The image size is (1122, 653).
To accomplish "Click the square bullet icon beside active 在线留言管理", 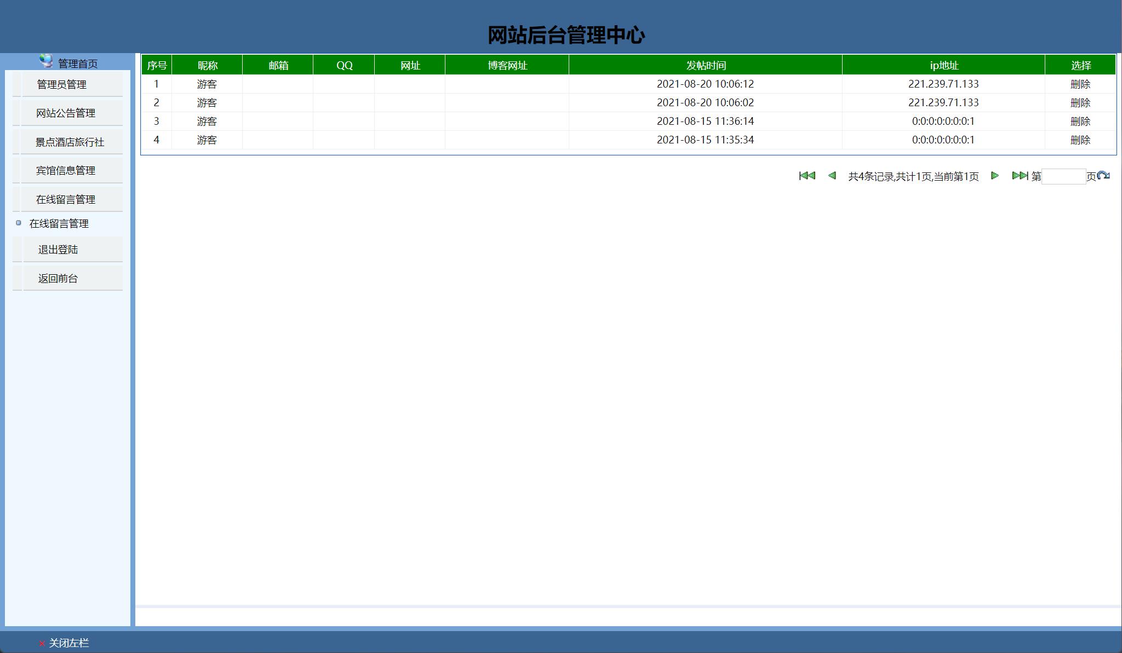I will (18, 224).
